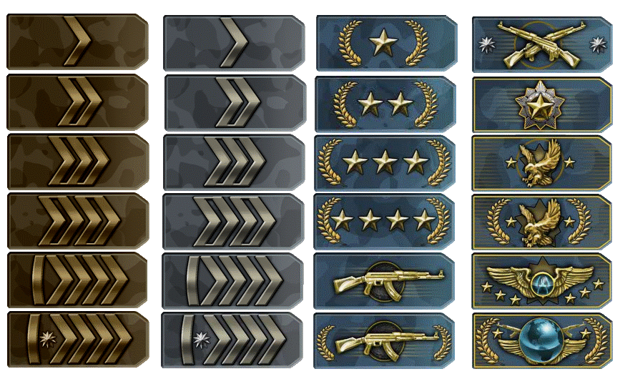
Task: Click the Gold Nova three stars badge
Action: point(385,163)
